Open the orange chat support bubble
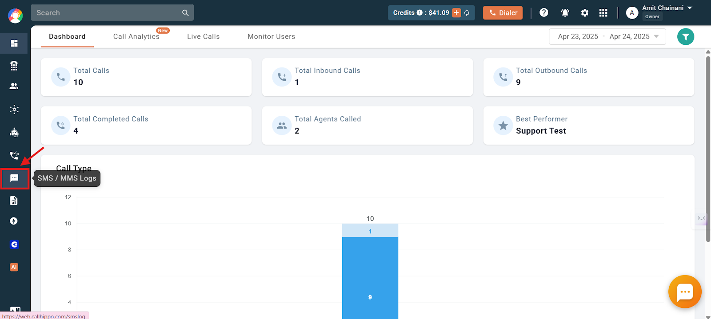 click(685, 291)
